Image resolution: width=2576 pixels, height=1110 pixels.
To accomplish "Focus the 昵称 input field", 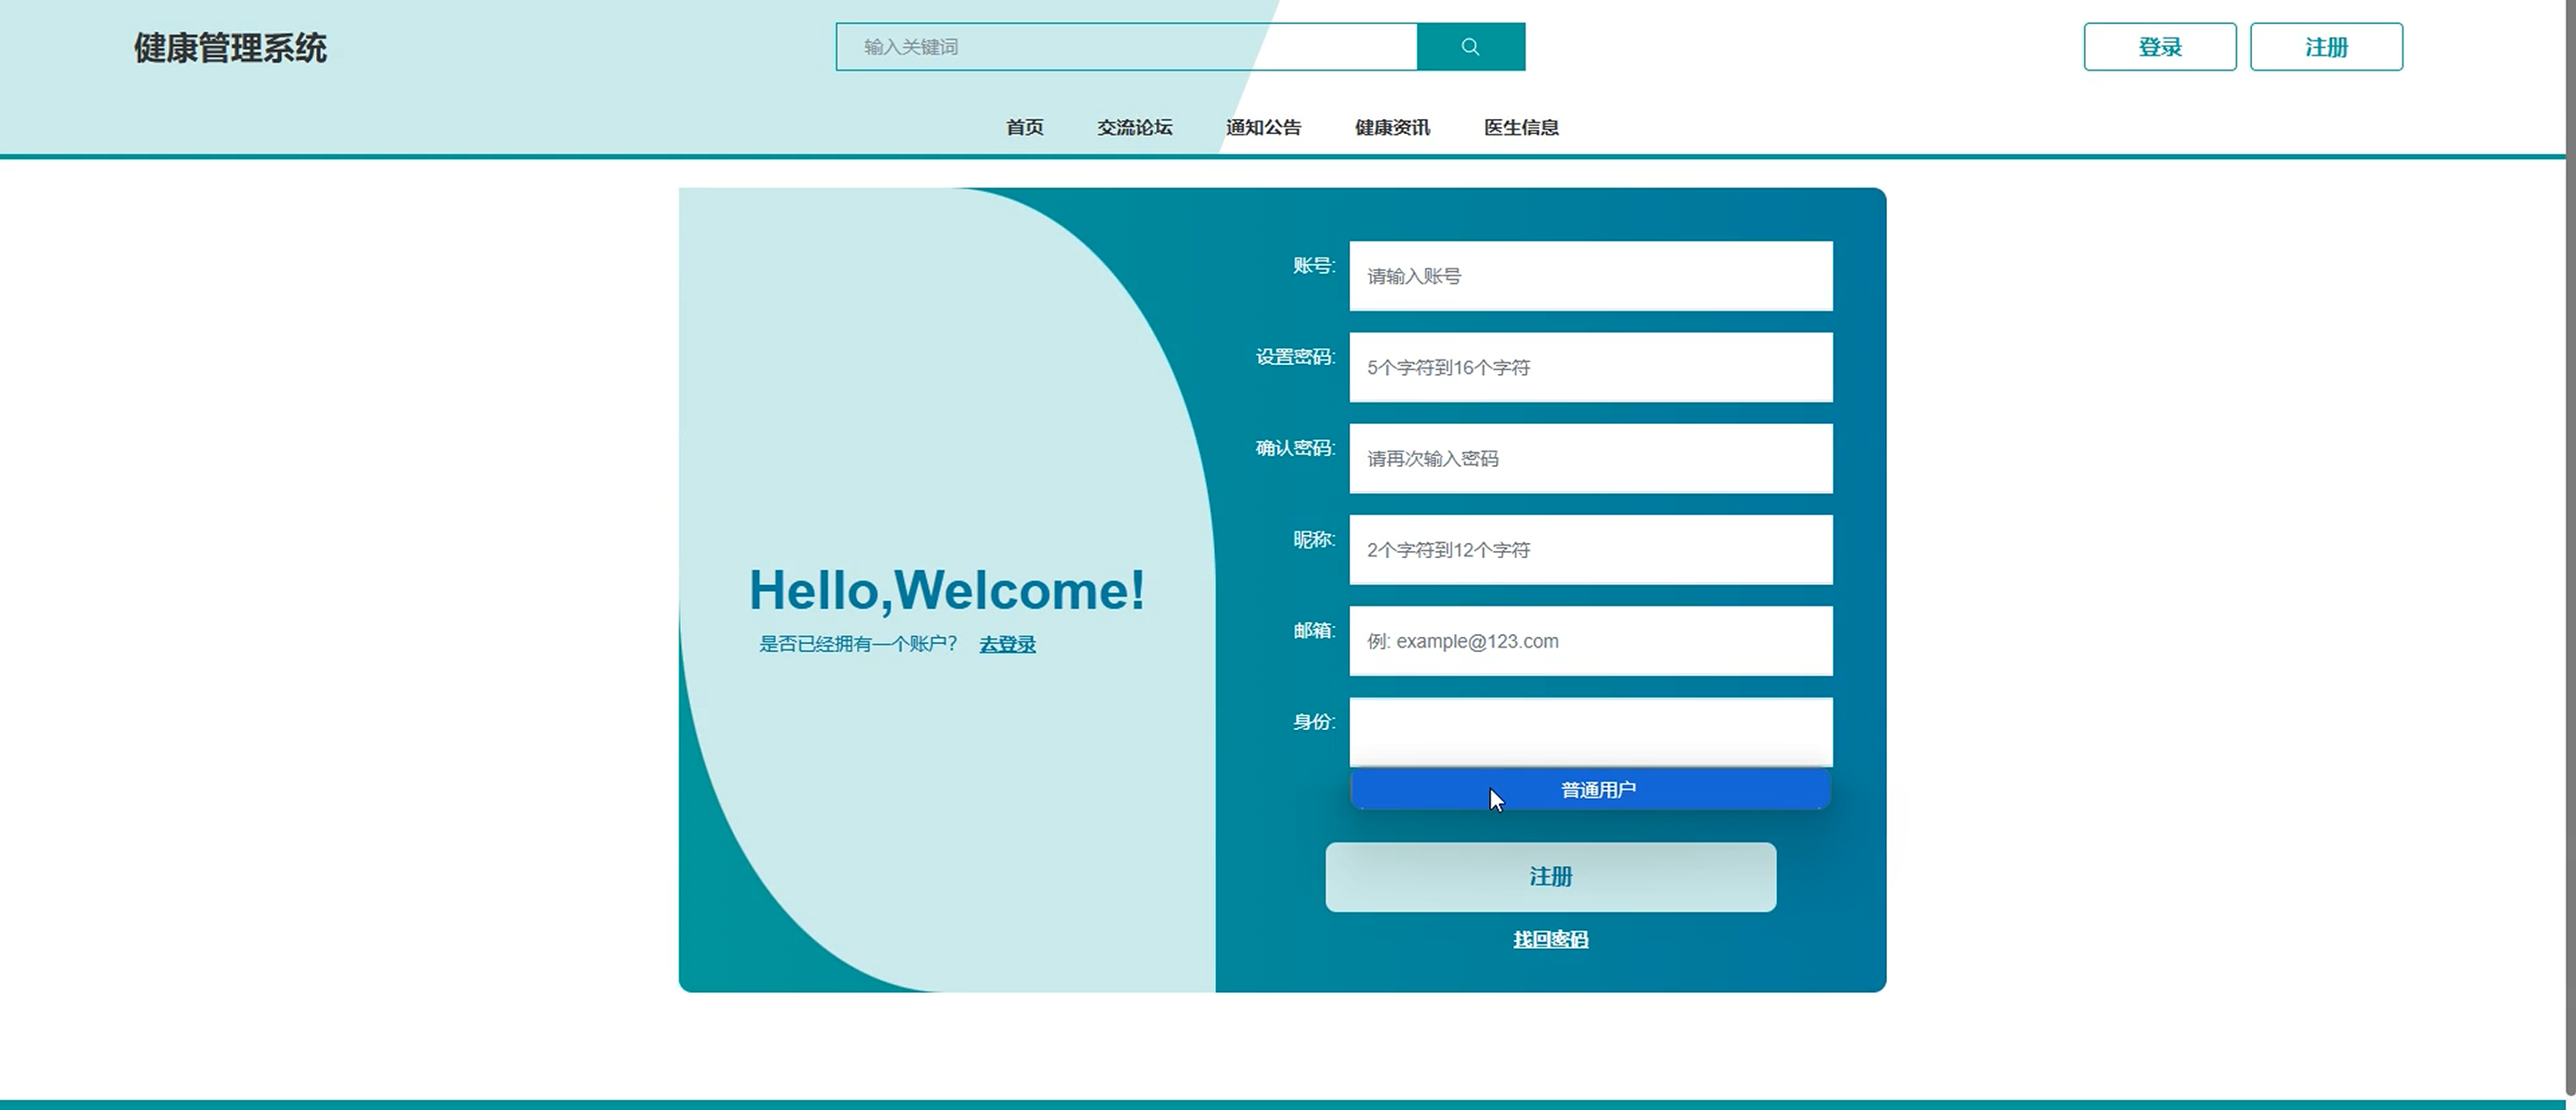I will pyautogui.click(x=1590, y=549).
